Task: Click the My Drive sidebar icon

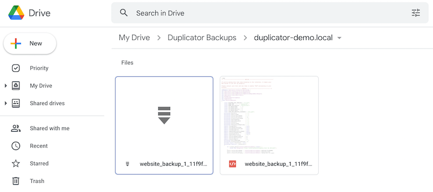Action: coord(16,86)
